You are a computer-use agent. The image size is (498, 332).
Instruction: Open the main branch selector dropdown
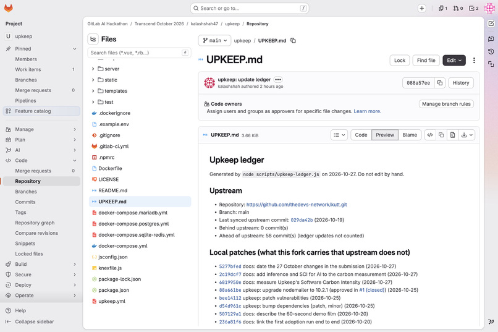pos(214,40)
